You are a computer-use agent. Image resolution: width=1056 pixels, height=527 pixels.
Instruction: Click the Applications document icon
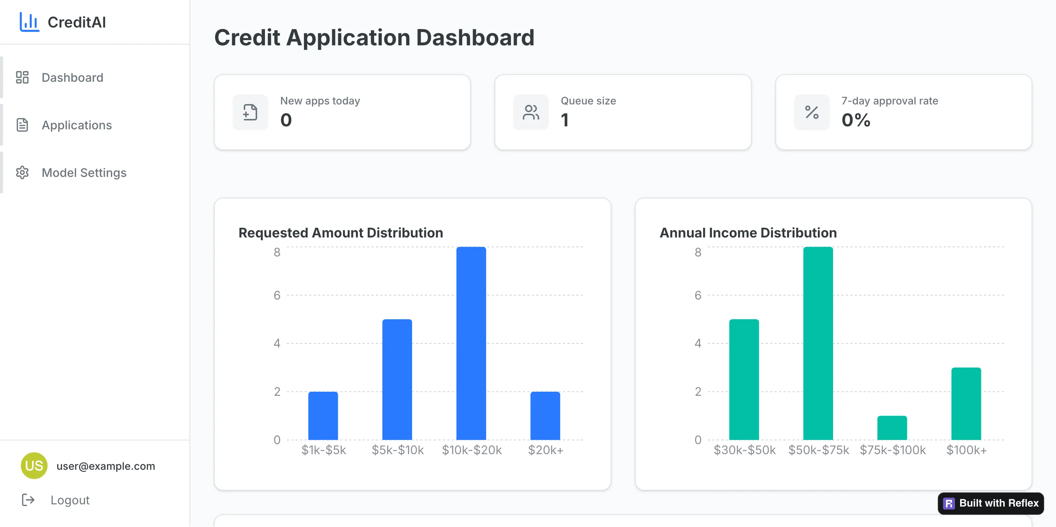(22, 125)
